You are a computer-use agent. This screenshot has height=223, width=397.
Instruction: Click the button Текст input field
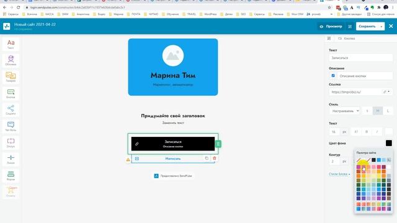tap(360, 58)
